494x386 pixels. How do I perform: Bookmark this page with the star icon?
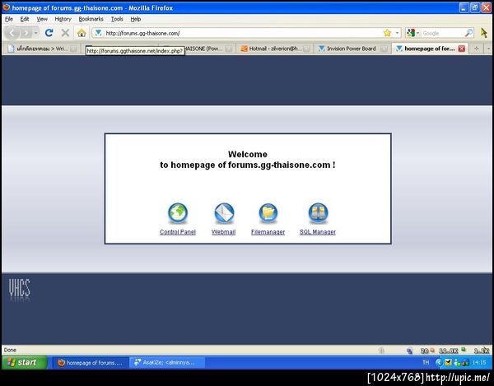tap(387, 33)
